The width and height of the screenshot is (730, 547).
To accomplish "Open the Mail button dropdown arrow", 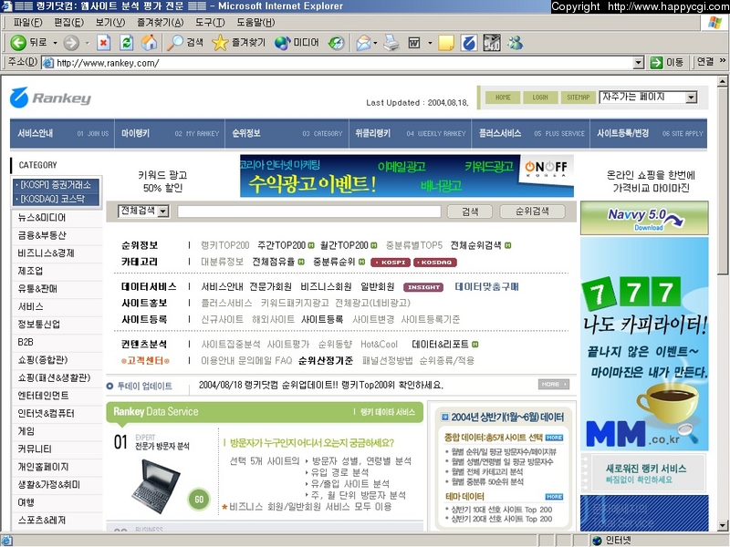I will (375, 44).
